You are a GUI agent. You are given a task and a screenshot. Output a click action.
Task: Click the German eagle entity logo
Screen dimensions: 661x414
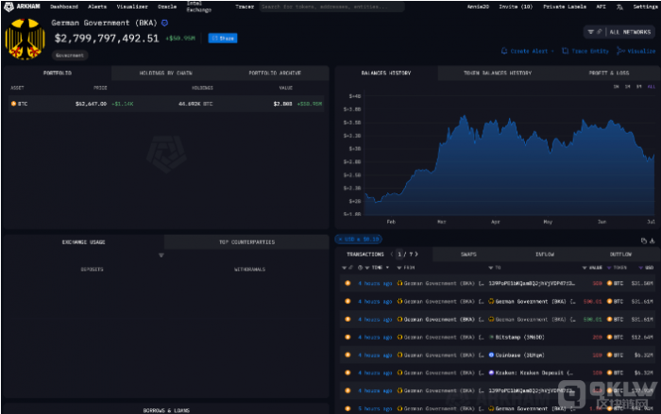click(x=25, y=40)
